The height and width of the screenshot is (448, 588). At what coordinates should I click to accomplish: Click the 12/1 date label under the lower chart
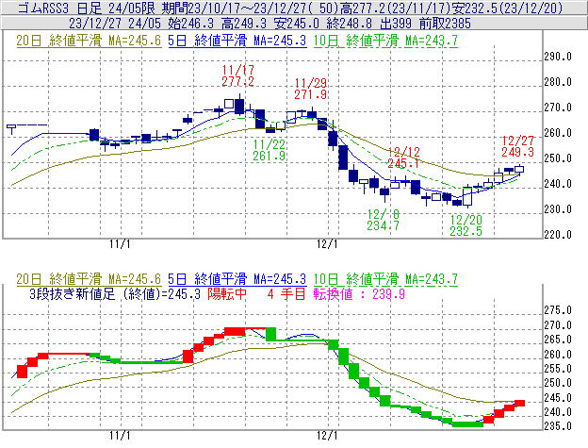click(x=327, y=436)
